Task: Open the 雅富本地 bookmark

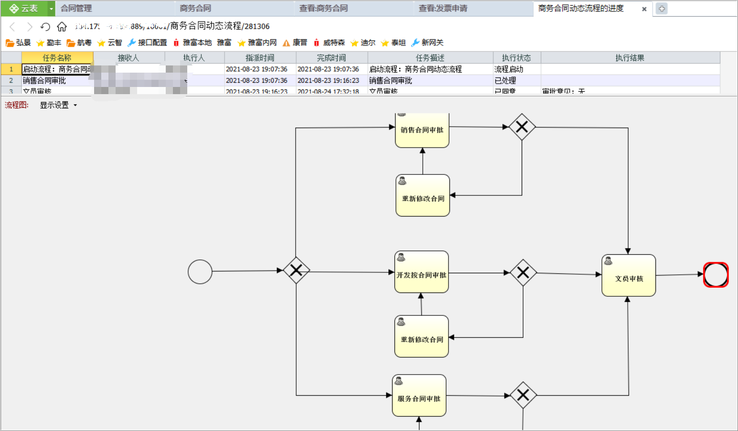Action: point(192,43)
